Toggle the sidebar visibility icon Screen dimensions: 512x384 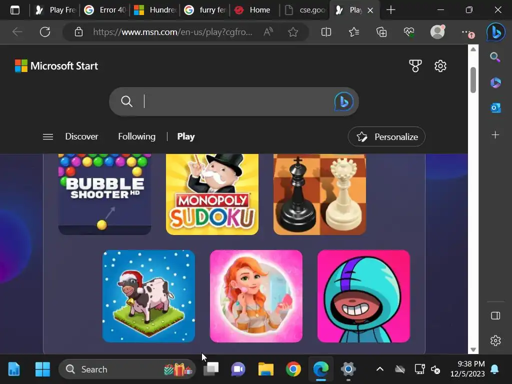point(495,316)
